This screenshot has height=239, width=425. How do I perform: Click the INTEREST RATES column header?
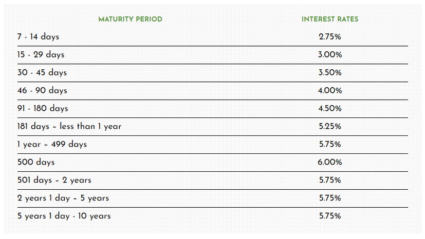(330, 19)
